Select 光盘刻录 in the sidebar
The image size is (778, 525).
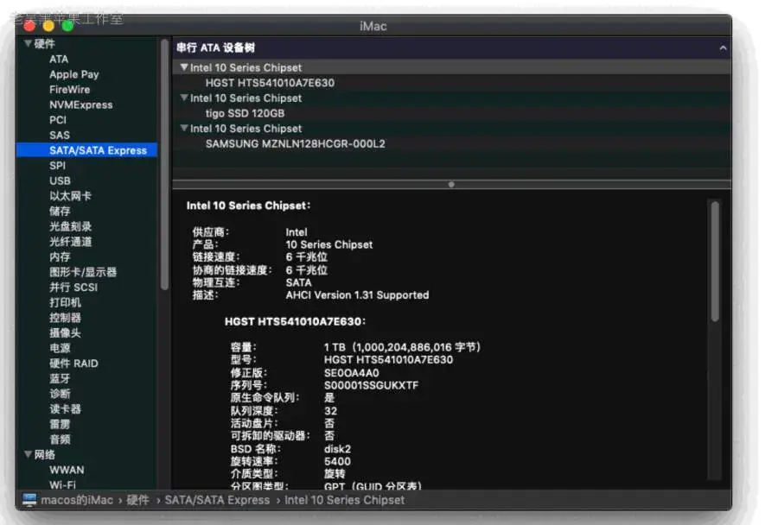(x=70, y=226)
